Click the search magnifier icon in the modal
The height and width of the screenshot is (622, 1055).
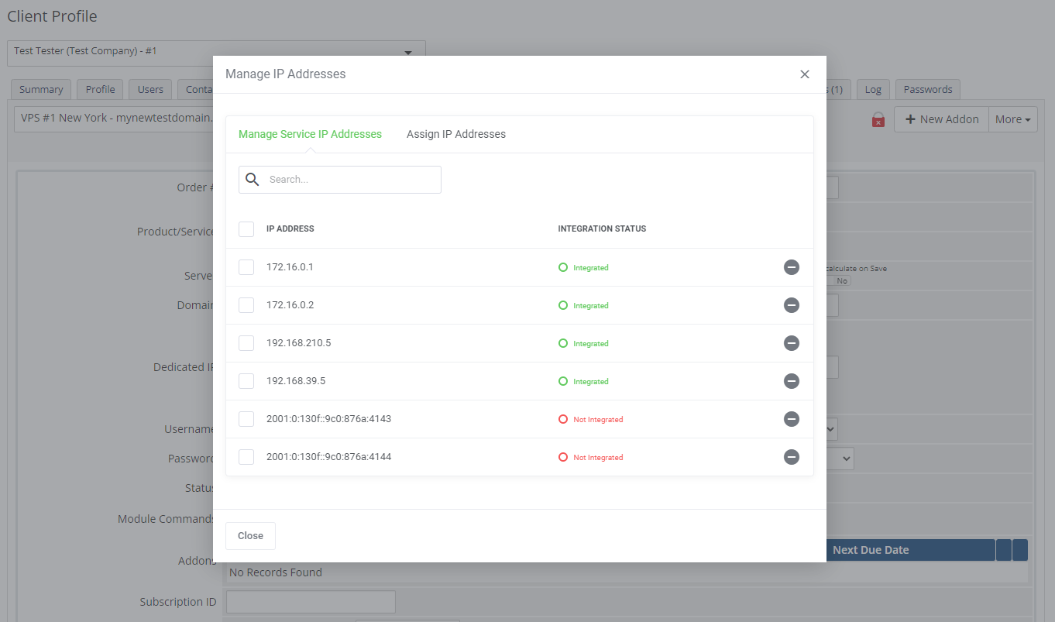[x=252, y=179]
